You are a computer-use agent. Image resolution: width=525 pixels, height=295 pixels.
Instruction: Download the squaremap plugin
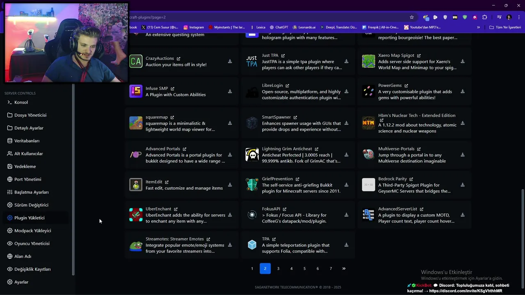pos(230,123)
